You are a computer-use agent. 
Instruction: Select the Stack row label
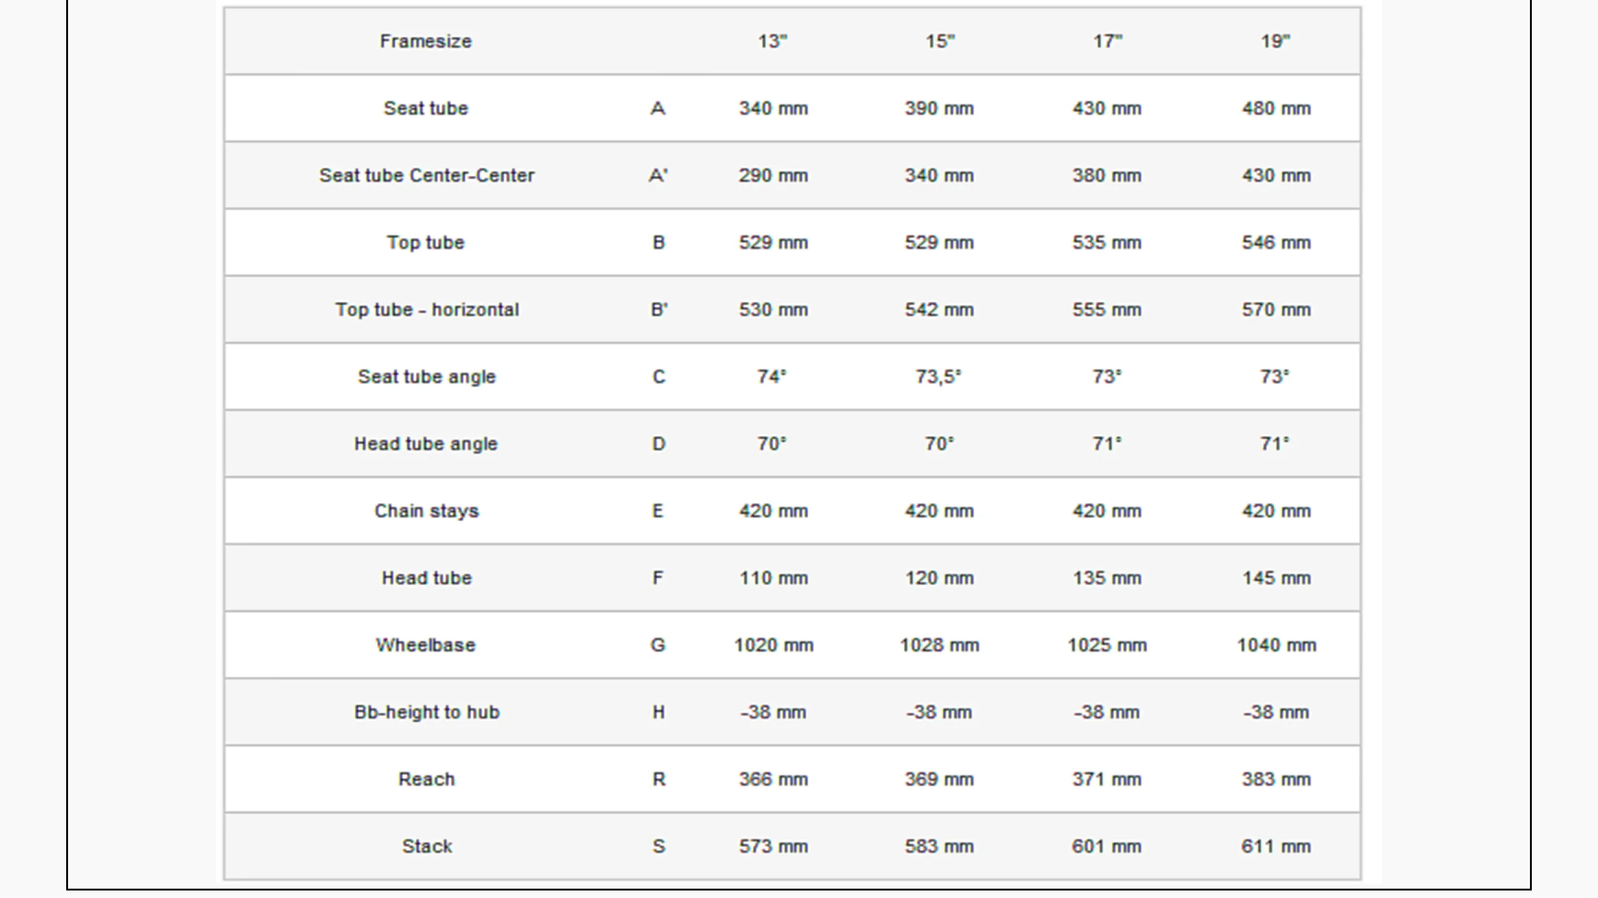pyautogui.click(x=427, y=846)
